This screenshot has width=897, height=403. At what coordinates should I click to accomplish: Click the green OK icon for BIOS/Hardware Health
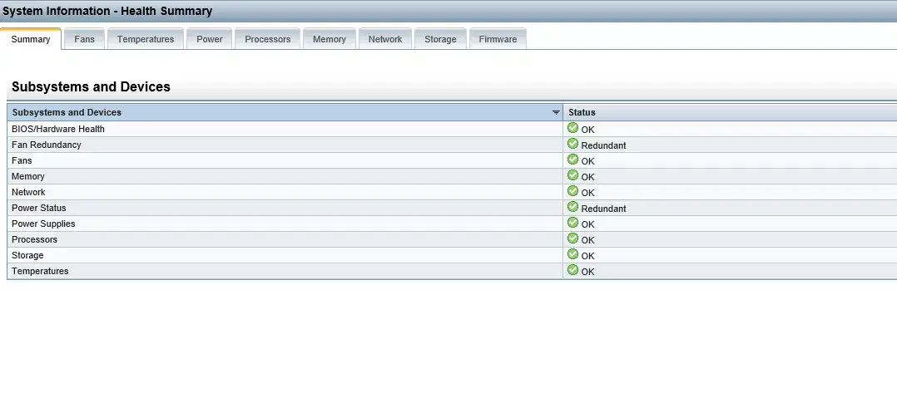572,128
